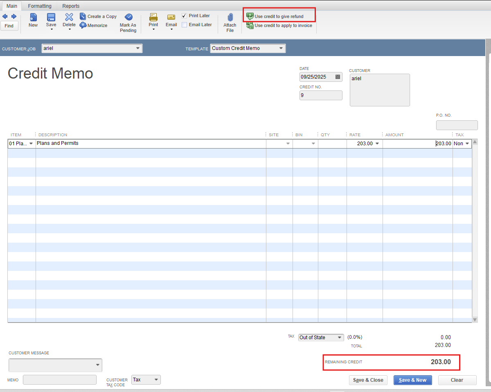Click the New credit memo icon
The height and width of the screenshot is (392, 491).
[33, 17]
